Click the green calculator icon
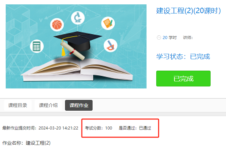 (x=37, y=46)
